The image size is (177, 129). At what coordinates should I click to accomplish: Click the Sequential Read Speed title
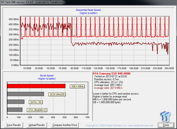(x=88, y=10)
